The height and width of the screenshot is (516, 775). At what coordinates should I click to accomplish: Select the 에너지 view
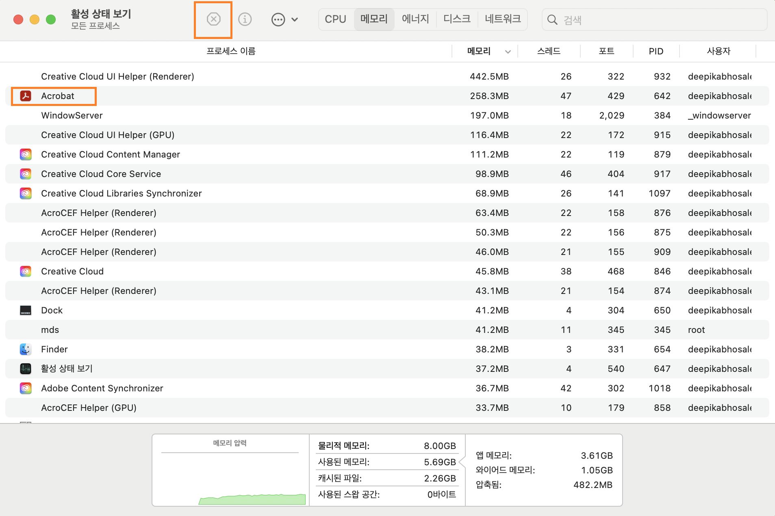pos(415,19)
